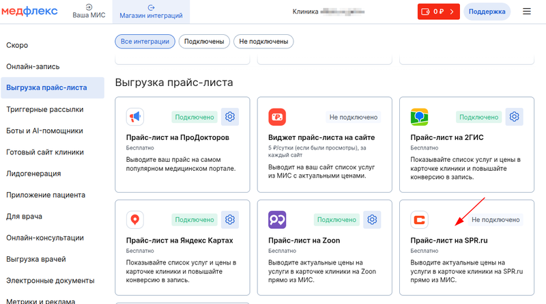Image resolution: width=546 pixels, height=304 pixels.
Task: Click the orange SPR.ru icon
Action: point(419,220)
